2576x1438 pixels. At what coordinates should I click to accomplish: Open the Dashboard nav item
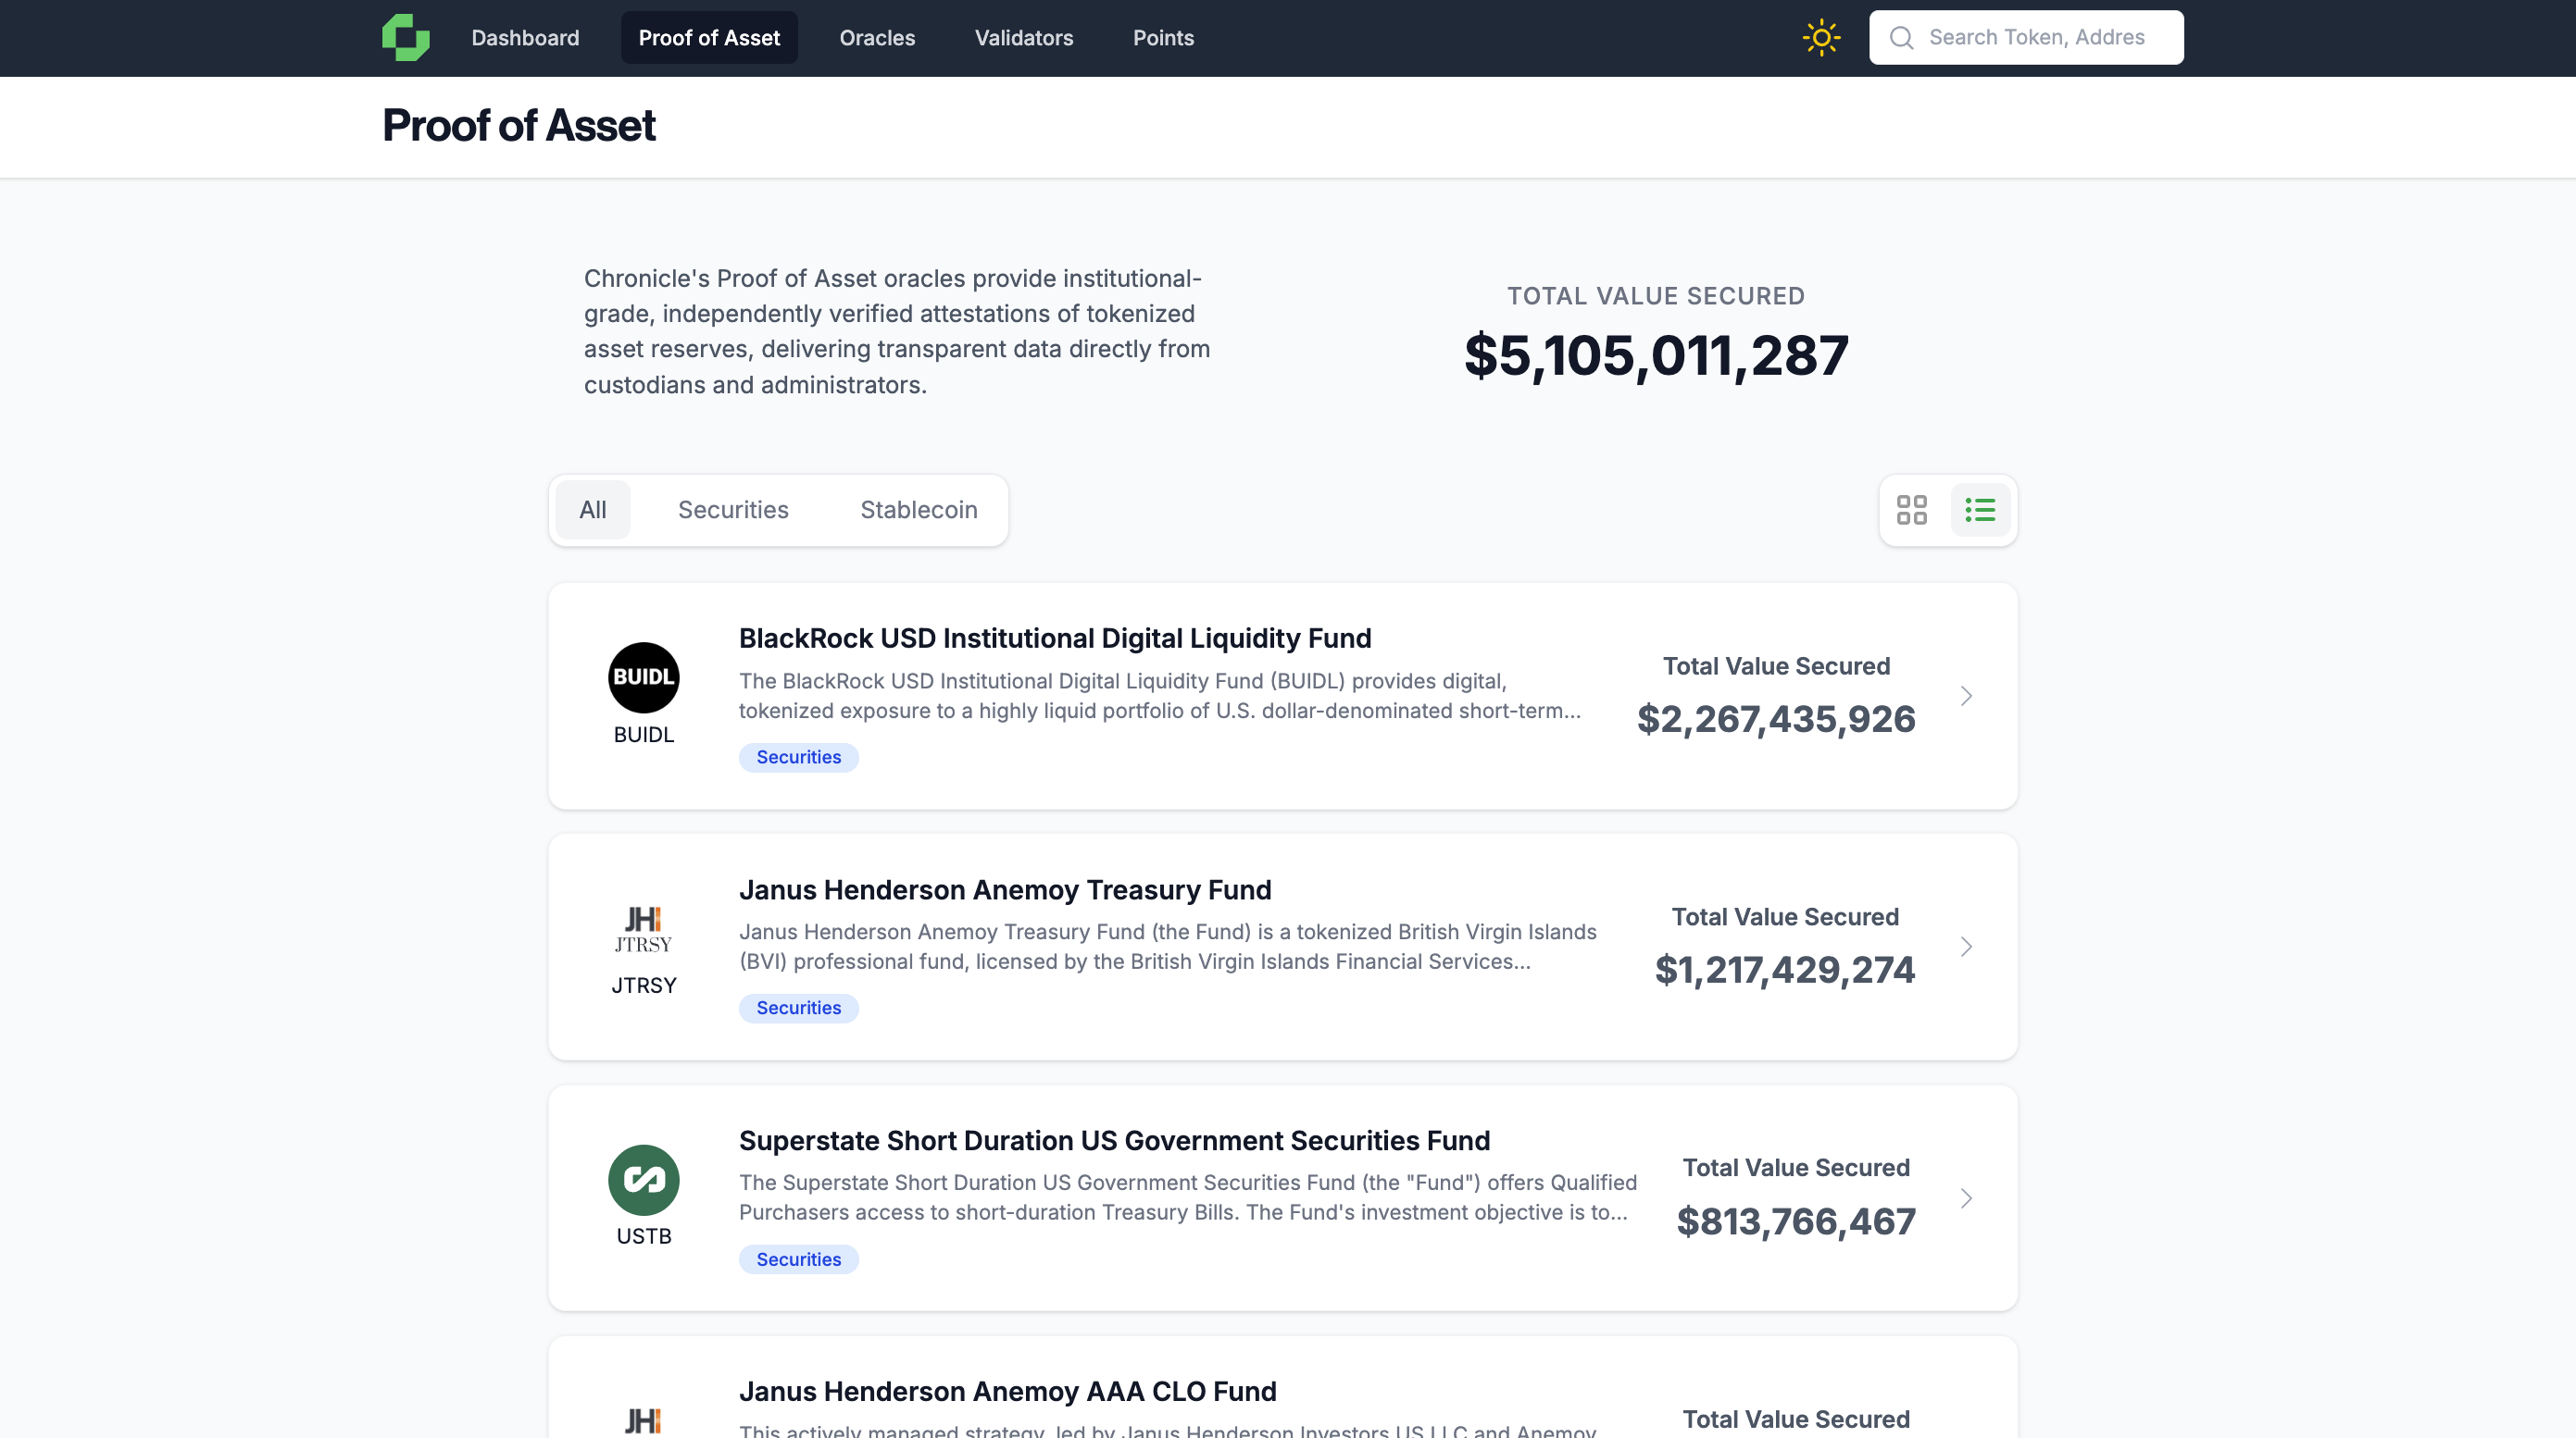(x=525, y=38)
